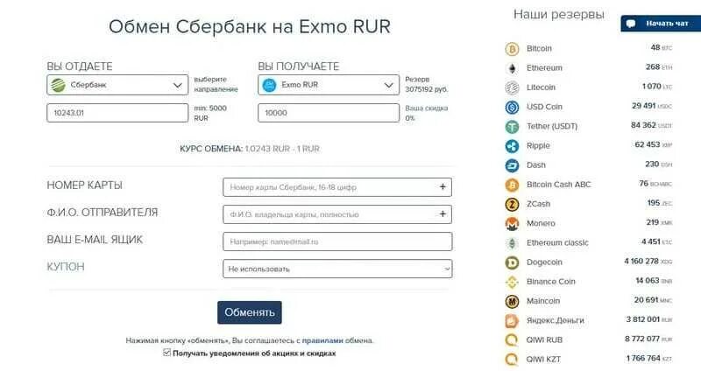Click the Сбербанк green logo icon

point(58,85)
